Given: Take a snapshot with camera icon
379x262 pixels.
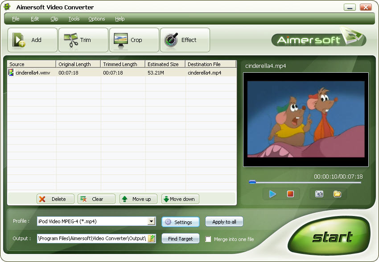Looking at the screenshot, I should (319, 194).
